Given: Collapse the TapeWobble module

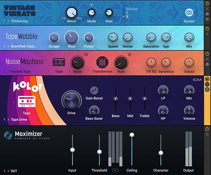Looking at the screenshot, I should [x=207, y=34].
